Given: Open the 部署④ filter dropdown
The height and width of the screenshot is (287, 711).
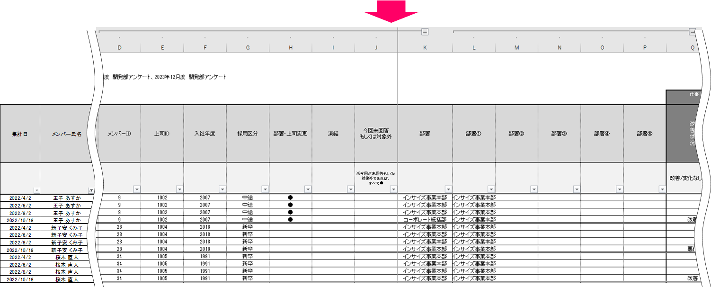Looking at the screenshot, I should click(x=619, y=189).
